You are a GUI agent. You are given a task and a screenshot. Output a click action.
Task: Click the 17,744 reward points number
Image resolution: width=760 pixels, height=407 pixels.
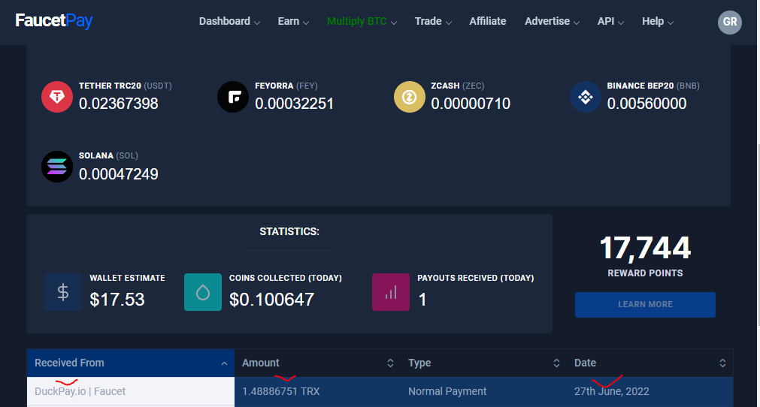[x=645, y=248]
